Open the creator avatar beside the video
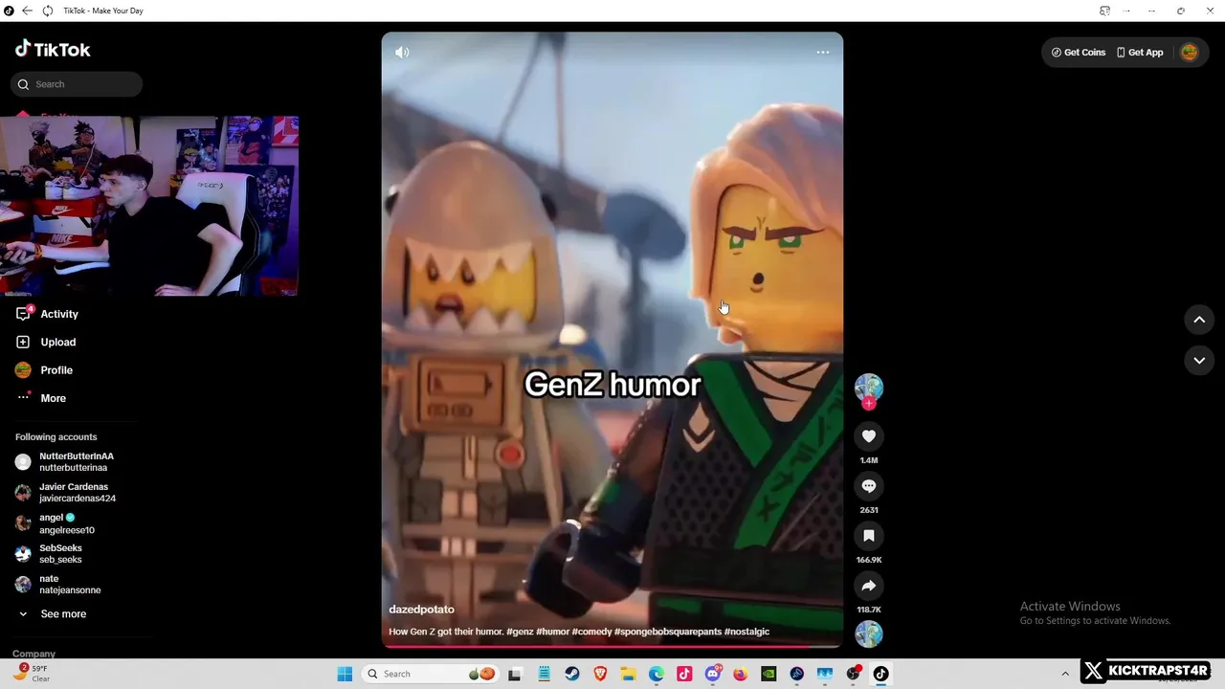1225x689 pixels. coord(869,387)
